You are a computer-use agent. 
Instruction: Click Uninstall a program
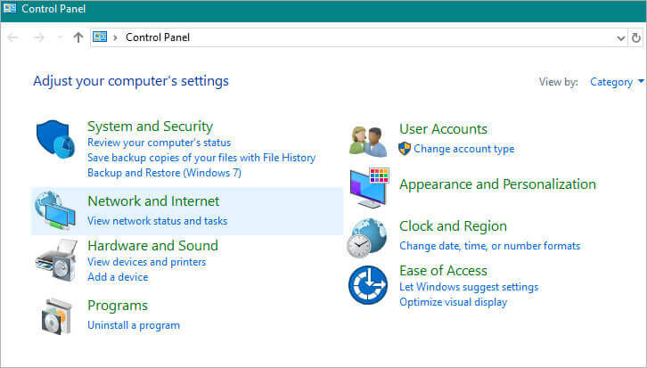click(134, 325)
